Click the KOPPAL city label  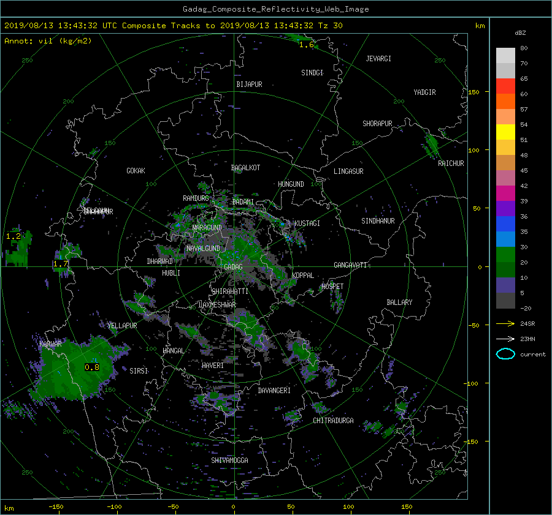tap(303, 276)
